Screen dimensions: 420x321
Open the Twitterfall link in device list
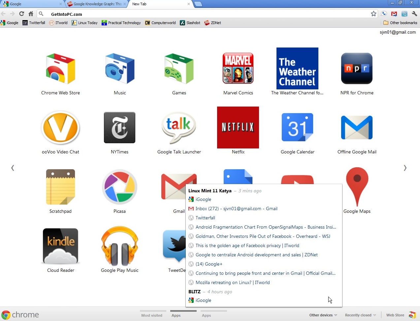click(x=205, y=218)
